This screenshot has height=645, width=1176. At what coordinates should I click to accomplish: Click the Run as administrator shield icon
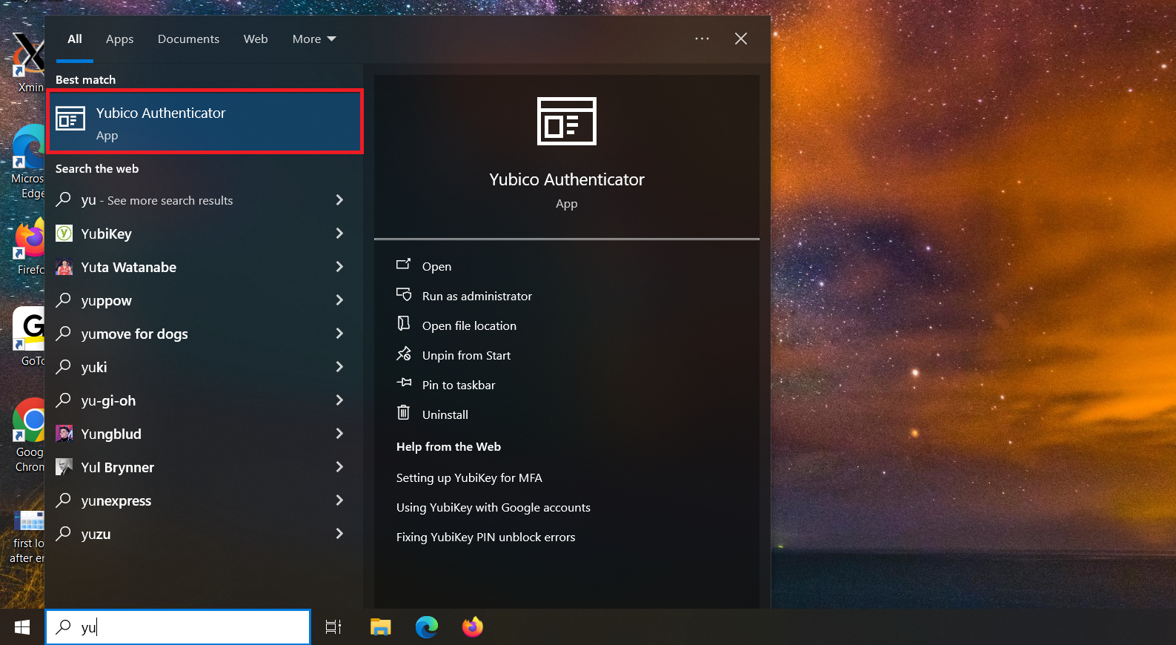pos(404,295)
